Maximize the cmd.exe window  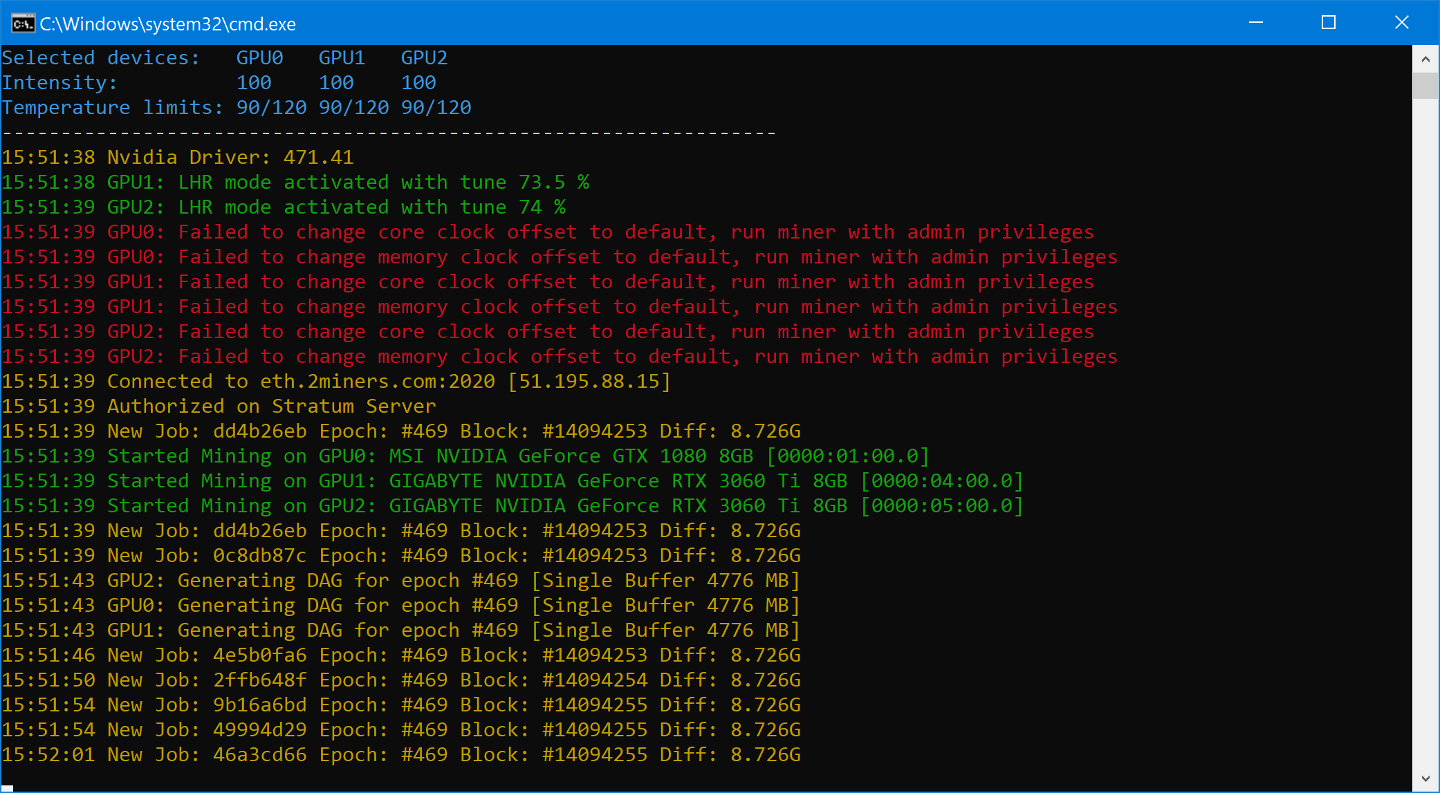[x=1328, y=23]
